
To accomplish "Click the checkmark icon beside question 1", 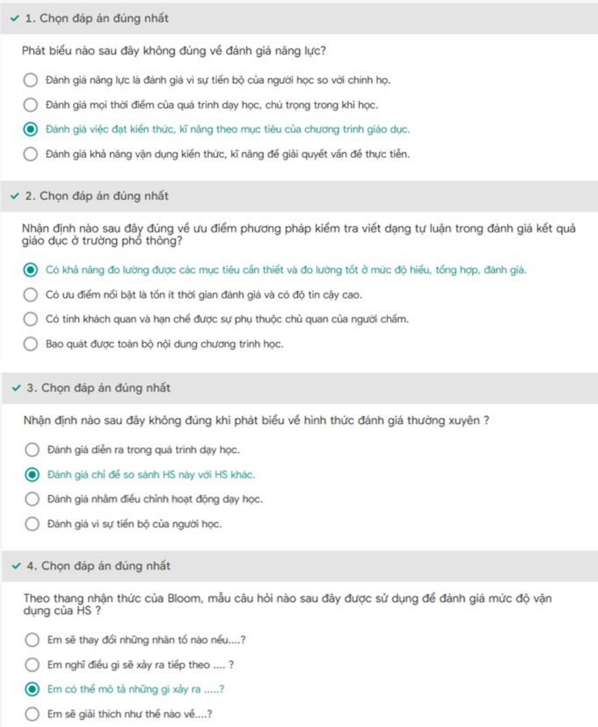I will point(15,19).
